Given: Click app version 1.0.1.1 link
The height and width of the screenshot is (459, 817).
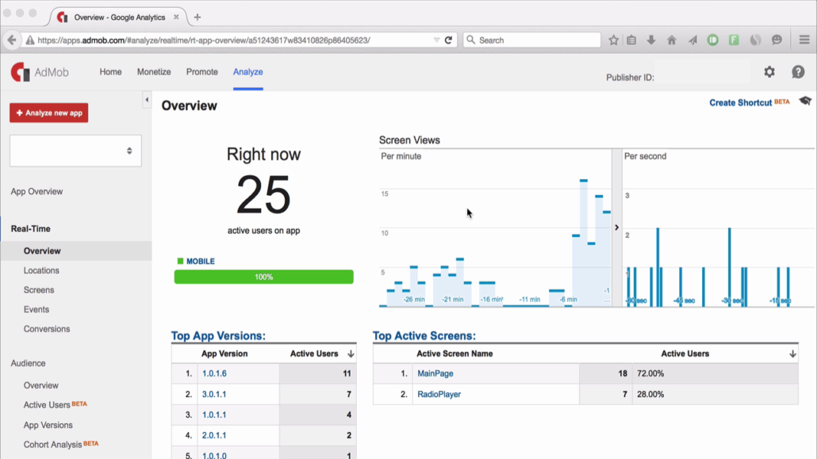Looking at the screenshot, I should point(214,415).
